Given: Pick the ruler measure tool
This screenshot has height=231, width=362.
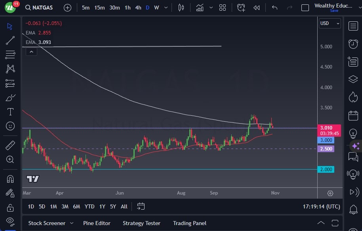Looking at the screenshot, I should coord(10,145).
